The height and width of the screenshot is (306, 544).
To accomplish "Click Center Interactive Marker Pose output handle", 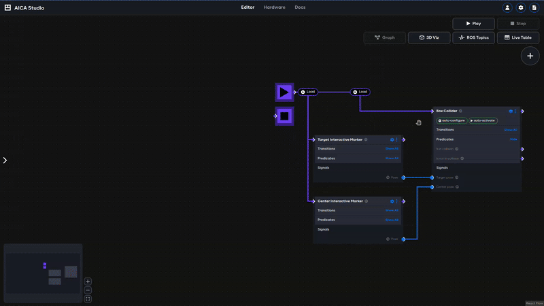I will tap(403, 239).
